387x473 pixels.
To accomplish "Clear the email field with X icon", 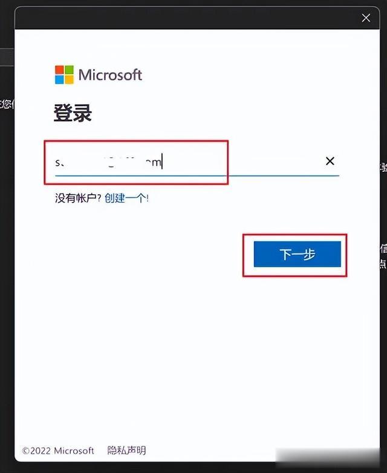I will [x=330, y=161].
